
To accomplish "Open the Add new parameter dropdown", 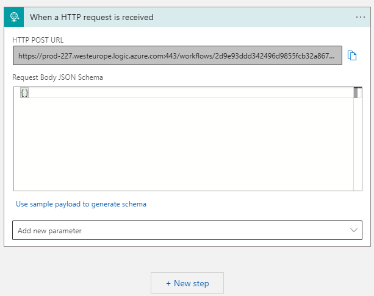I will (187, 230).
